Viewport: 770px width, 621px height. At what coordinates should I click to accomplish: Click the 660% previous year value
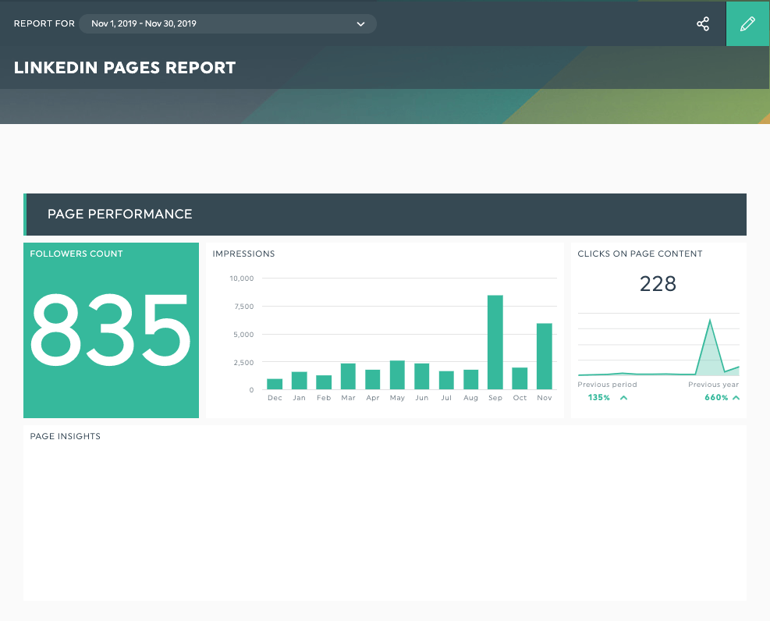pos(716,398)
